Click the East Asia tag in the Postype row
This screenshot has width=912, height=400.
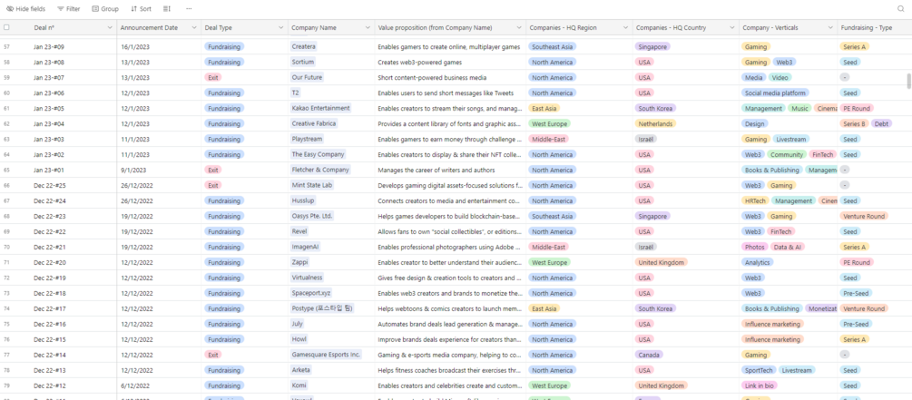[x=544, y=308]
